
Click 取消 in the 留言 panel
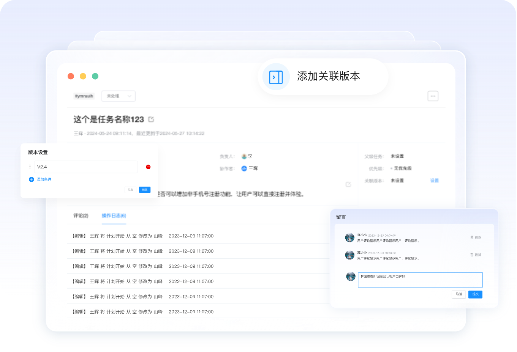tap(459, 294)
